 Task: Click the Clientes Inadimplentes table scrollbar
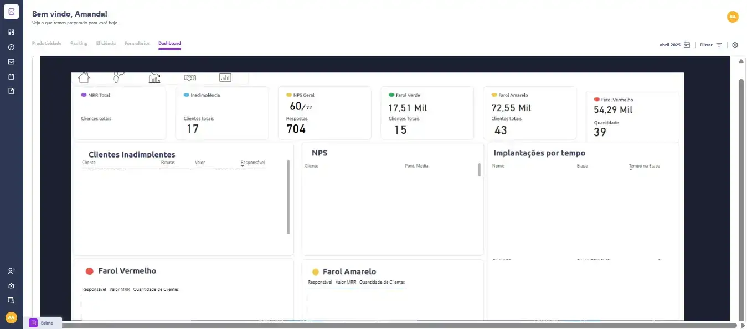click(289, 197)
